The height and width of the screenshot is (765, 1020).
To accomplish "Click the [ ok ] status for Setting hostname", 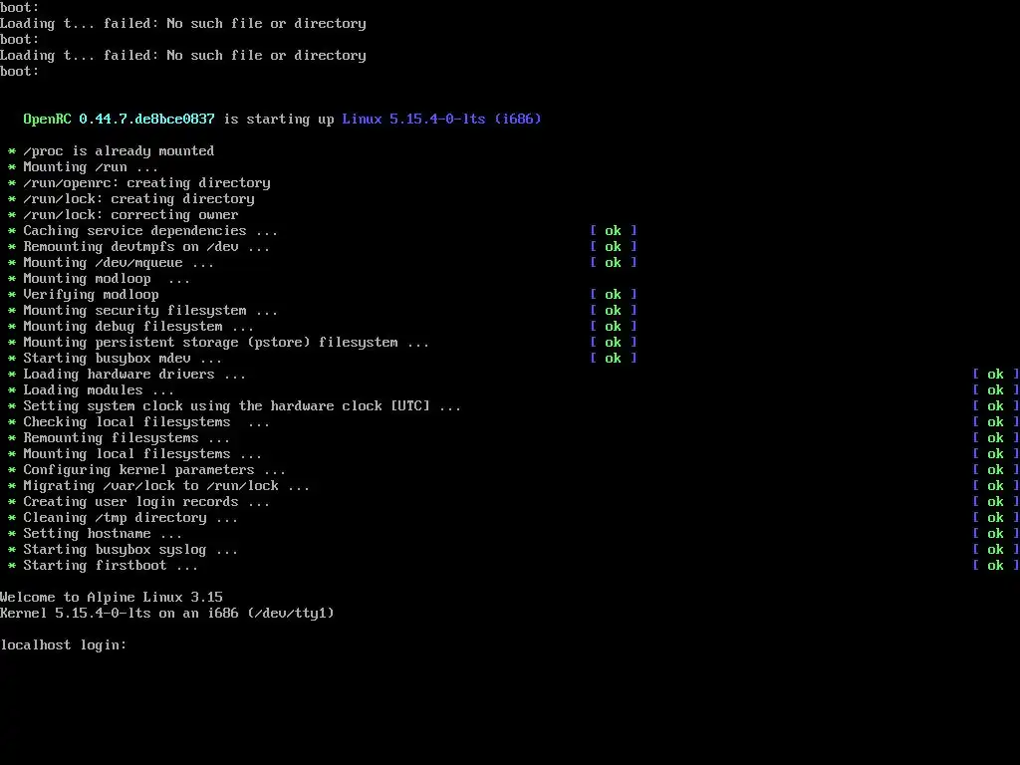I will click(x=996, y=534).
